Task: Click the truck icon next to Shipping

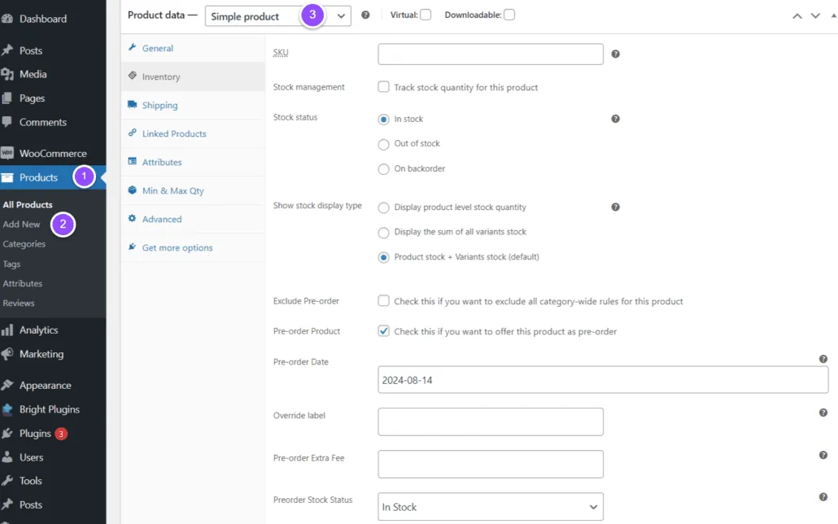Action: tap(132, 104)
